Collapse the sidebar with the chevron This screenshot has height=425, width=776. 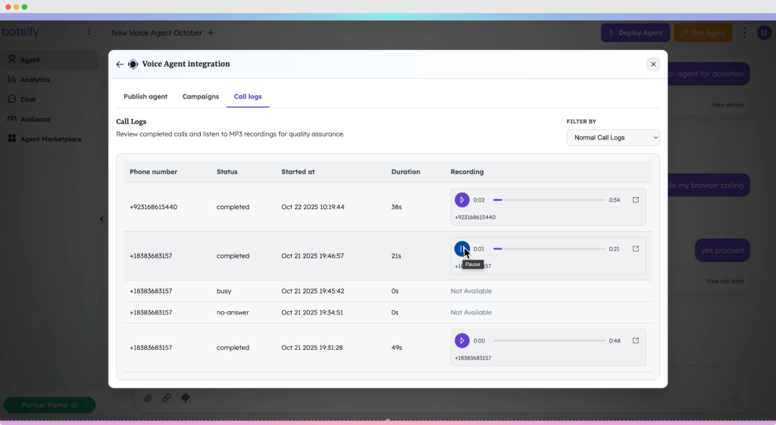(x=102, y=219)
